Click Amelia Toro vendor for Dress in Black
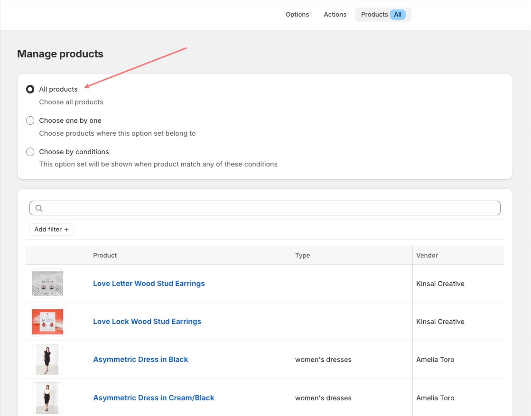Viewport: 531px width, 416px height. 435,360
